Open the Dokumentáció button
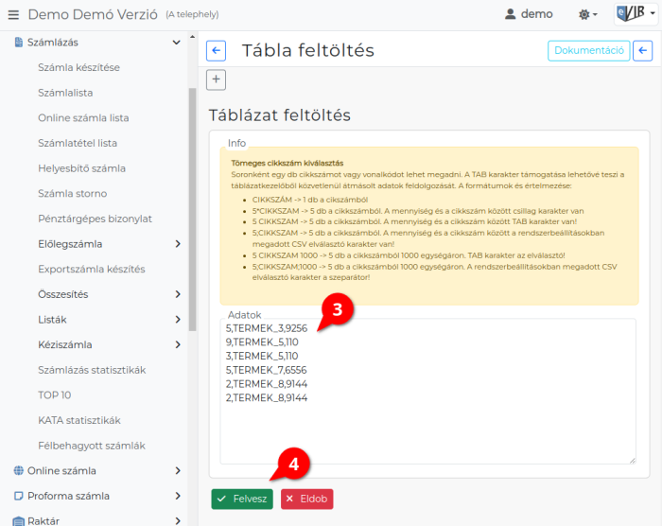This screenshot has height=526, width=662. point(588,51)
